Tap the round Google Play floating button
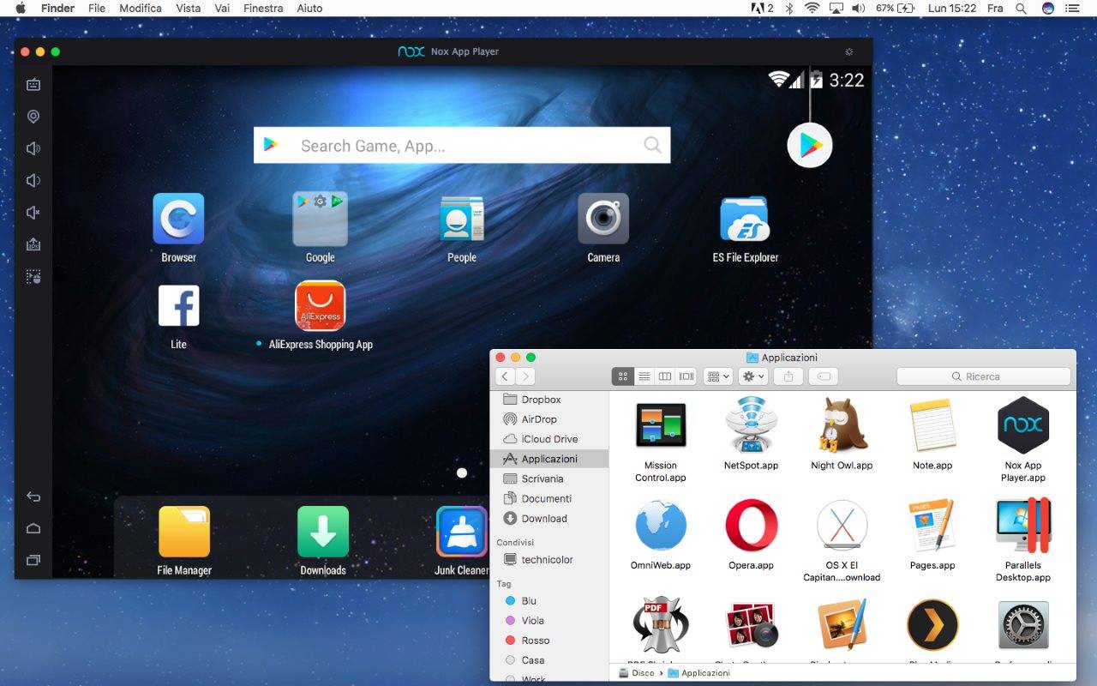 tap(810, 146)
